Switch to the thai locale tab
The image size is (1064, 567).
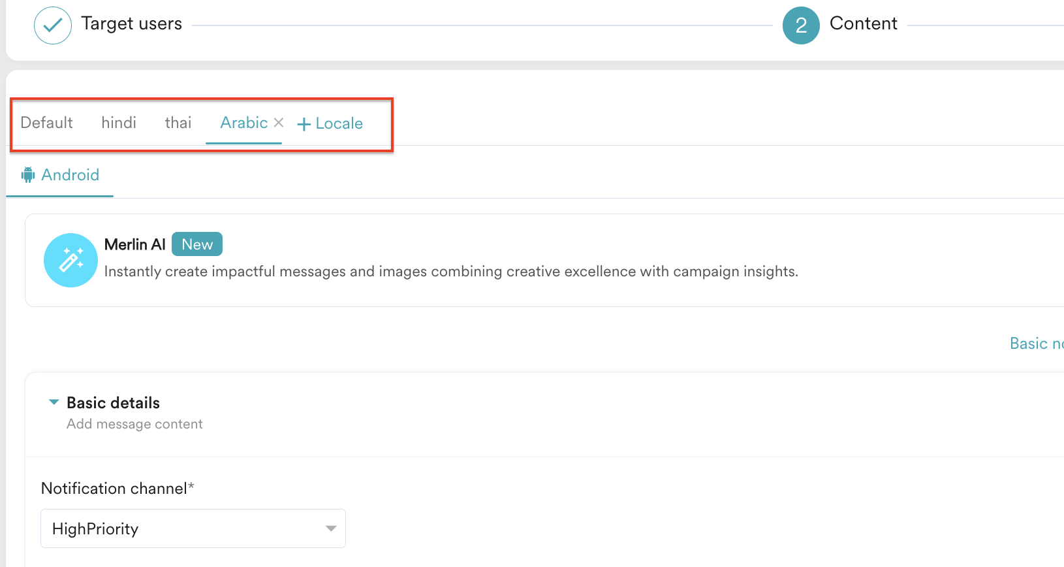[x=178, y=123]
